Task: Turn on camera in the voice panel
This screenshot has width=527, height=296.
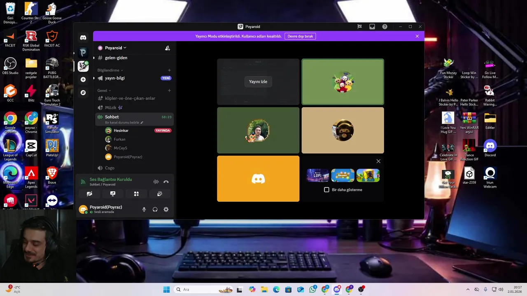Action: [x=89, y=194]
